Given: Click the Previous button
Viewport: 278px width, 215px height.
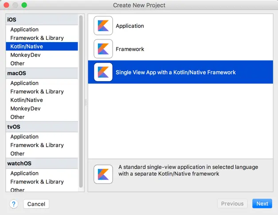Looking at the screenshot, I should (232, 203).
